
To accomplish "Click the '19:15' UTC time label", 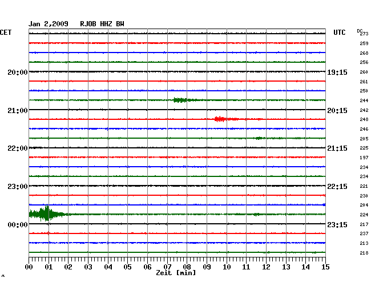I will pyautogui.click(x=337, y=72).
